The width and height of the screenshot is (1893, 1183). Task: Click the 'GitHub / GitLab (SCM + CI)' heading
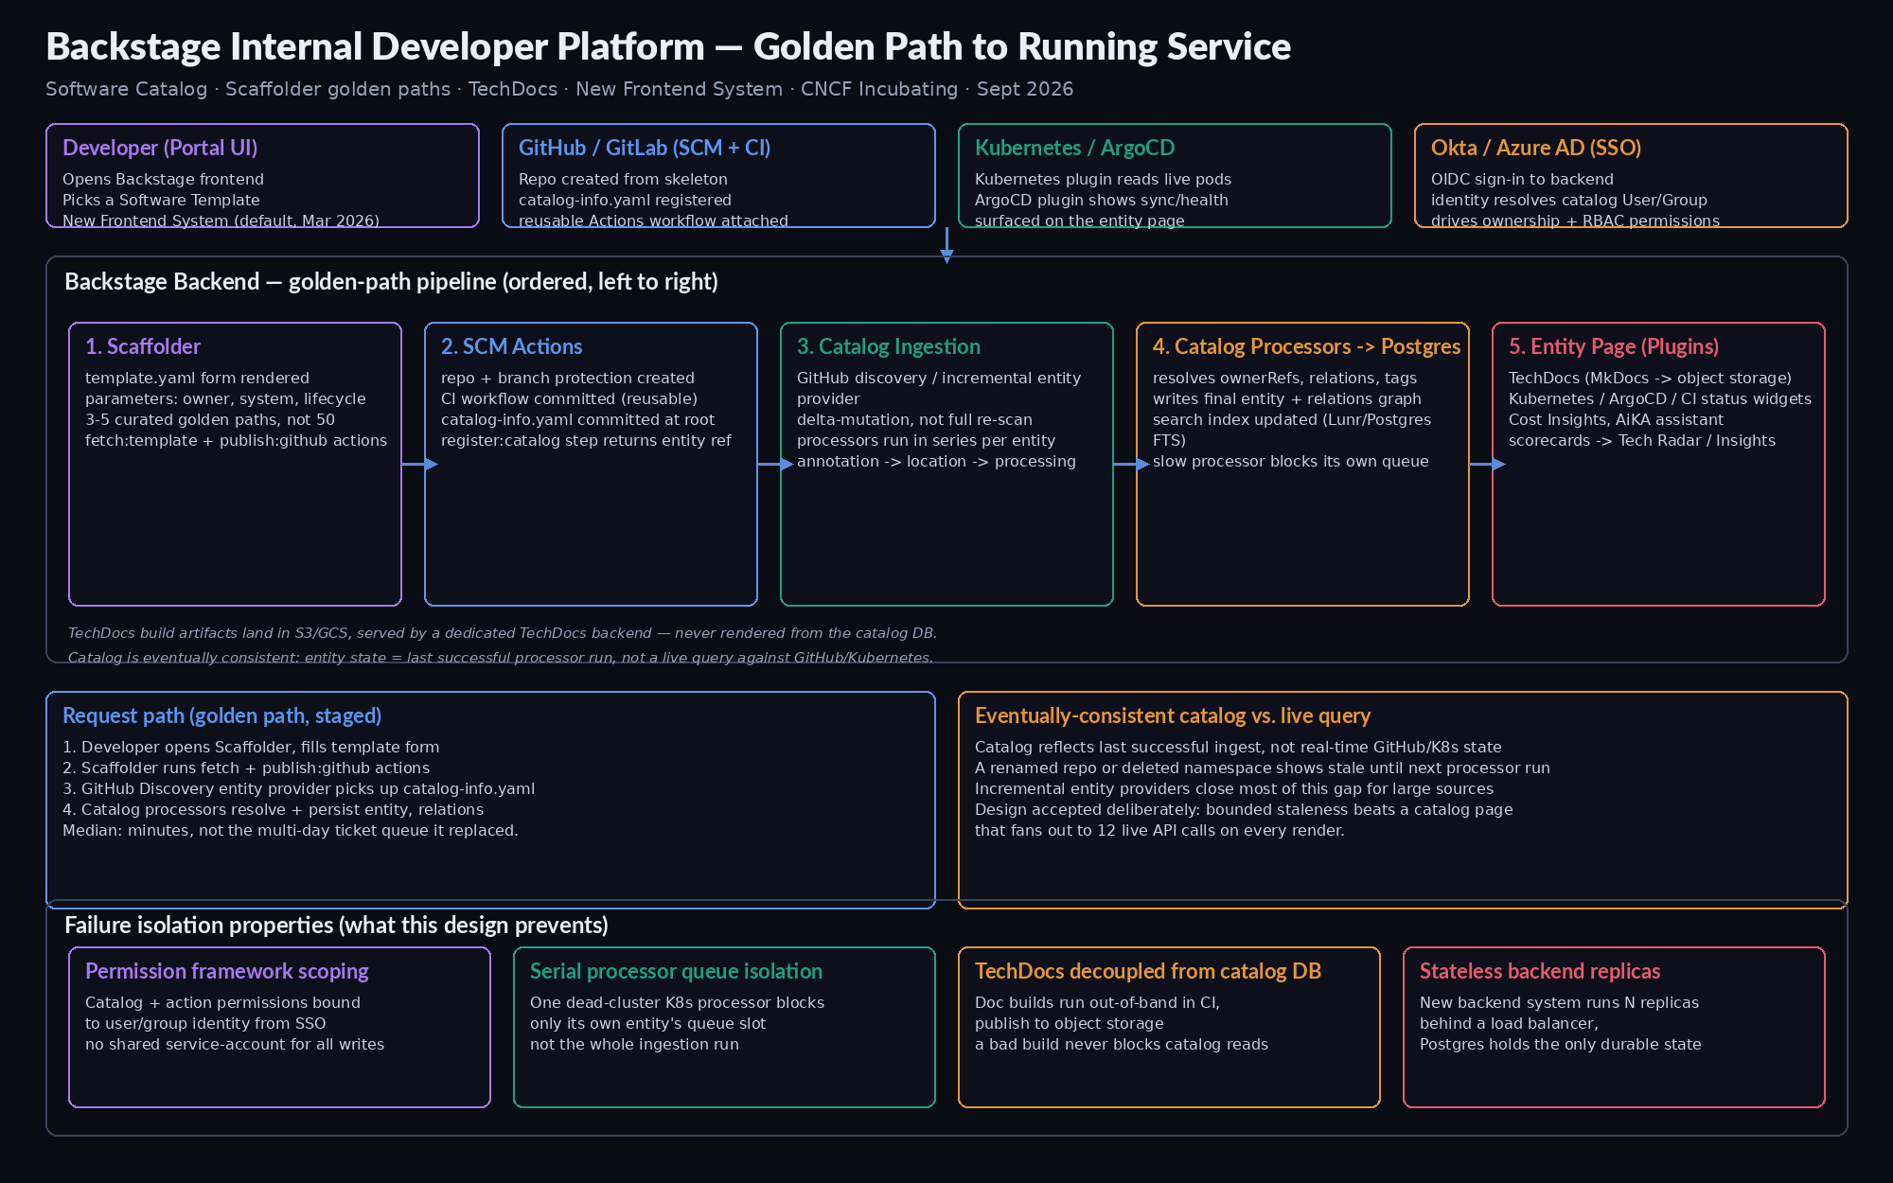coord(645,148)
